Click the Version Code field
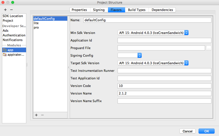 click(x=164, y=86)
